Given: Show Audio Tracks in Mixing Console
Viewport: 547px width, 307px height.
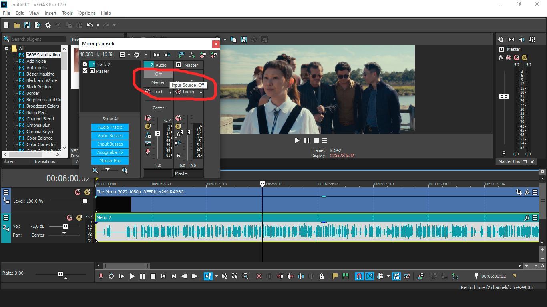Looking at the screenshot, I should point(110,127).
